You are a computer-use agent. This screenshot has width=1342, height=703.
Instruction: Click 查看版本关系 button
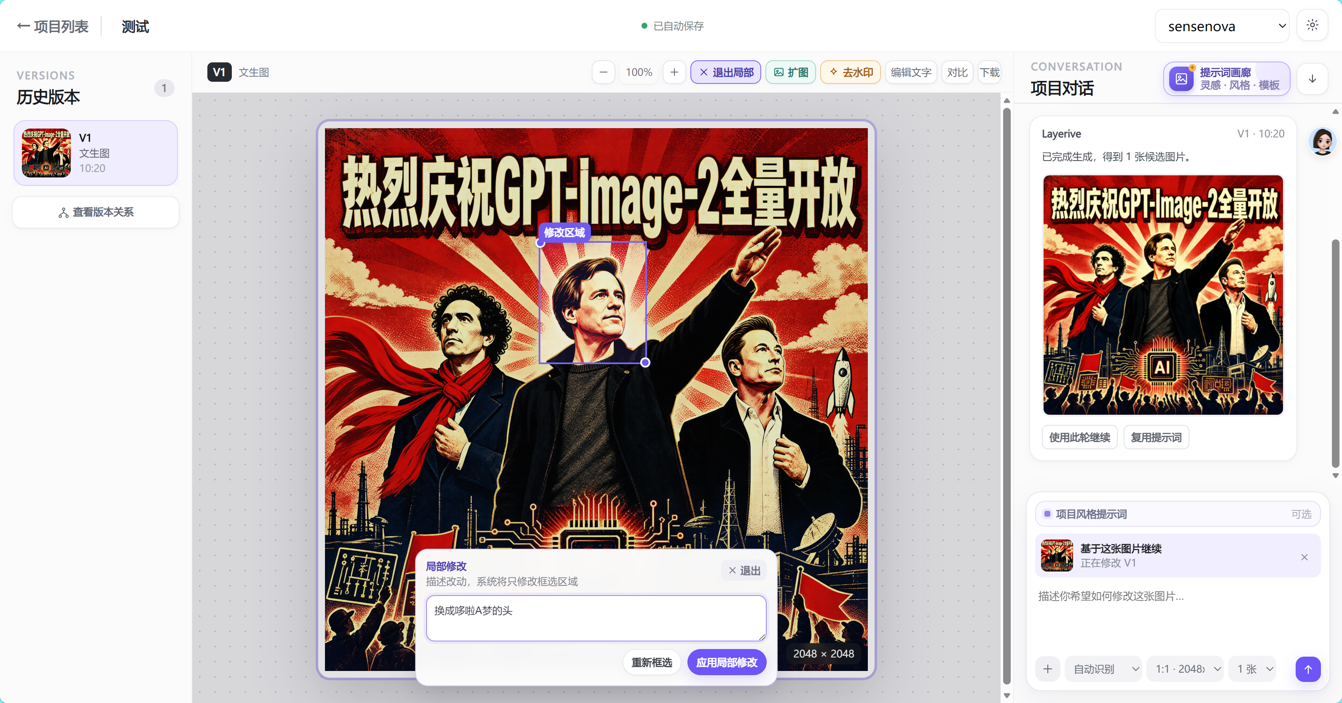[96, 212]
